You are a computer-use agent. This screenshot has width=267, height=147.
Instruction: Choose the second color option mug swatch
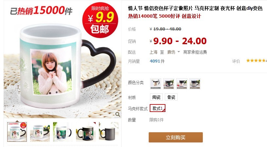click(x=169, y=84)
